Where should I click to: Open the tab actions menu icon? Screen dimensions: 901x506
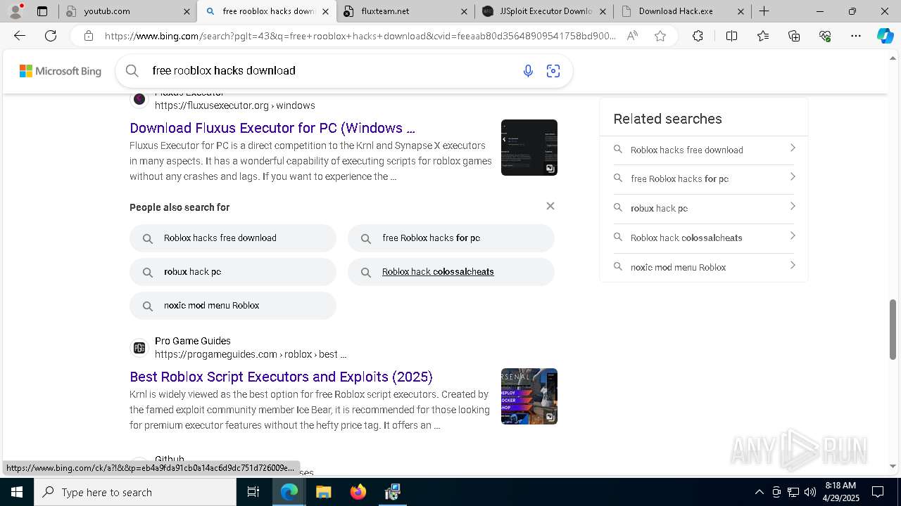[x=42, y=11]
